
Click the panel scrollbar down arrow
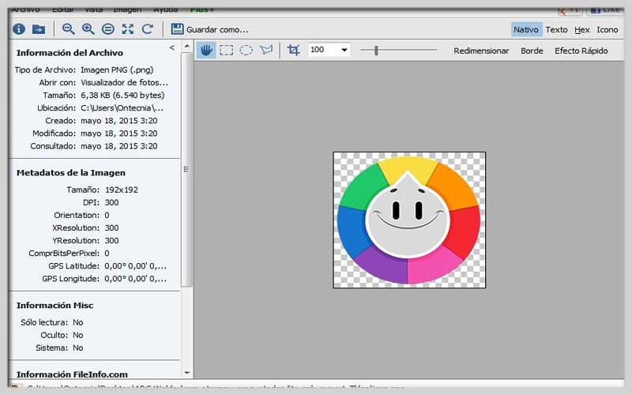(x=186, y=373)
